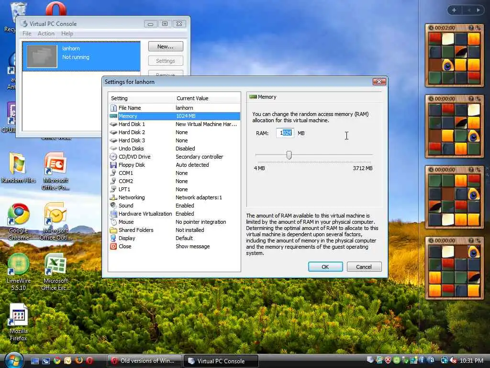490x368 pixels.
Task: Click Cancel in the Settings dialog
Action: point(364,266)
